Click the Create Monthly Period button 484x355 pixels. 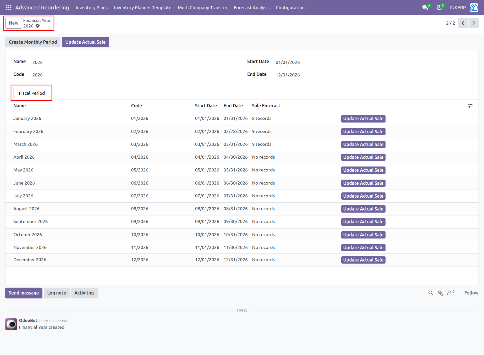pyautogui.click(x=33, y=42)
